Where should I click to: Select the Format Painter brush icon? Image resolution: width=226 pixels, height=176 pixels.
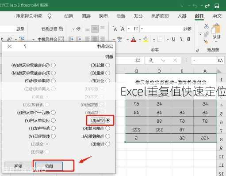(206, 42)
